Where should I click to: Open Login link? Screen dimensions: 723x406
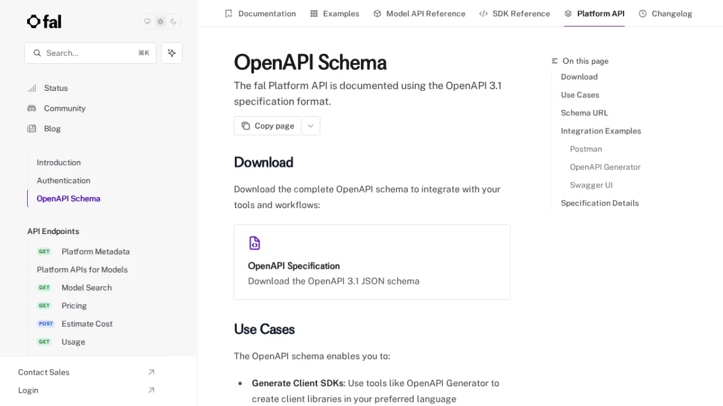point(28,390)
